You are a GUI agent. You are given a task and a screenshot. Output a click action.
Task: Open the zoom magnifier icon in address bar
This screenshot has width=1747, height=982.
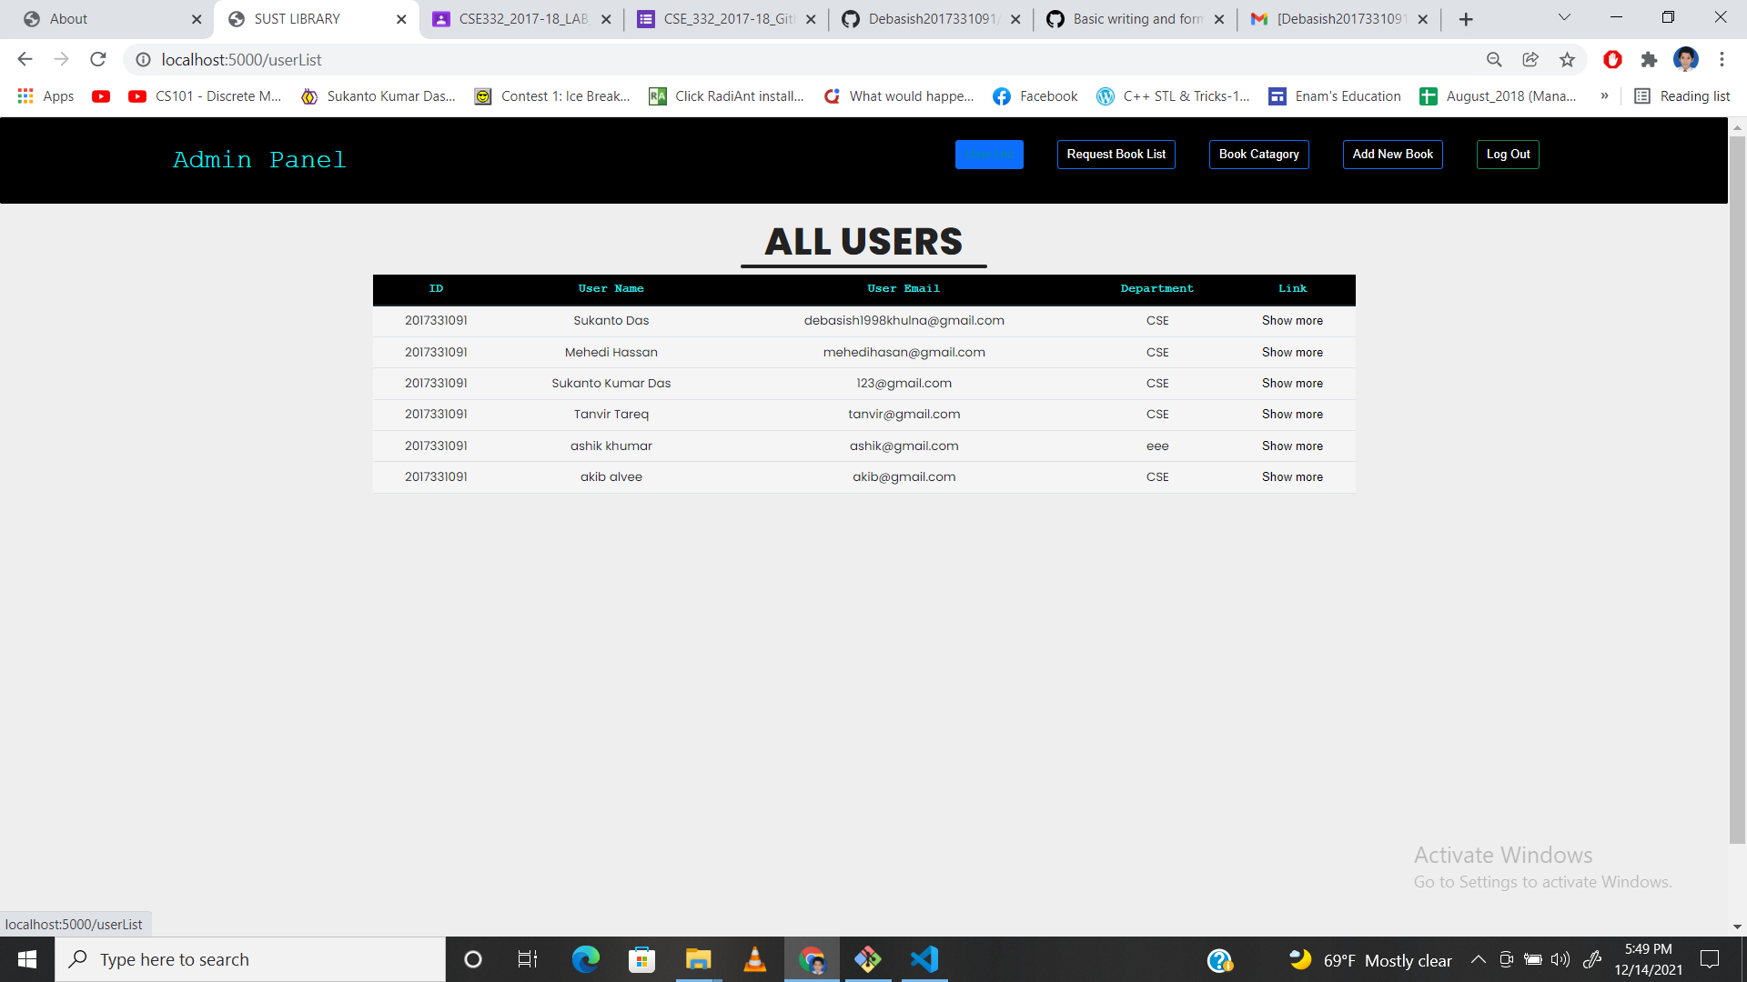[1494, 59]
